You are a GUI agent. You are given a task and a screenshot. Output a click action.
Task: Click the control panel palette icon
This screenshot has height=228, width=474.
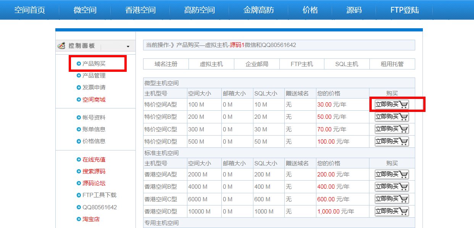pyautogui.click(x=61, y=46)
